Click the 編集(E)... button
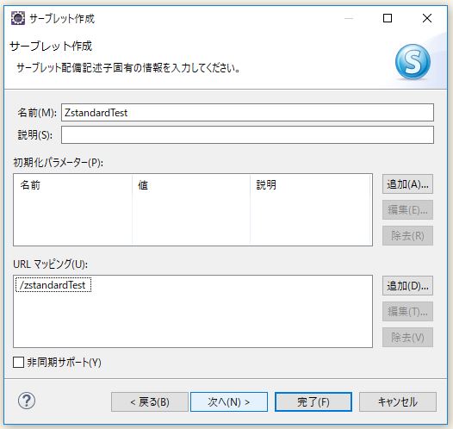453x429 pixels. tap(407, 209)
